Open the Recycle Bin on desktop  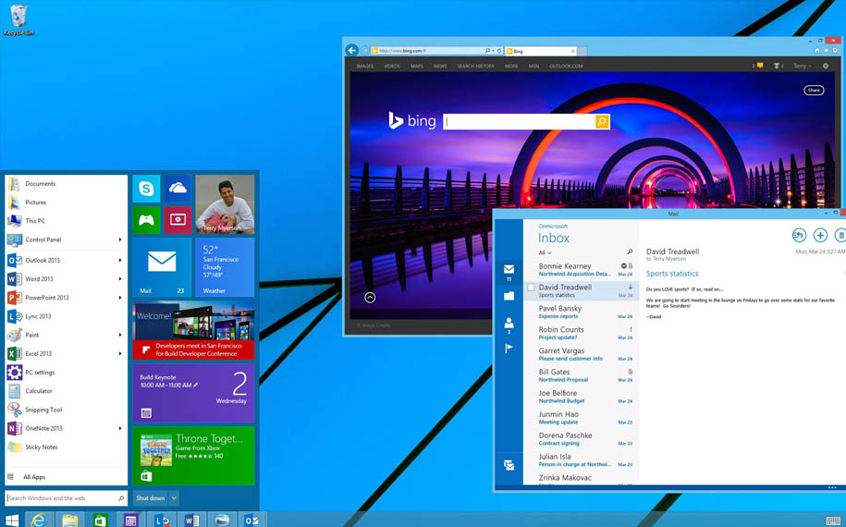[x=18, y=20]
